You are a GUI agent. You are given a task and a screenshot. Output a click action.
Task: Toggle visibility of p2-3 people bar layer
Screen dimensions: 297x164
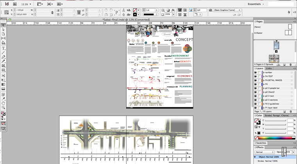coord(256,88)
